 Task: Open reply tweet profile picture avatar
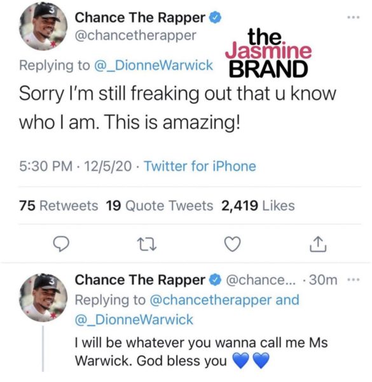[43, 297]
